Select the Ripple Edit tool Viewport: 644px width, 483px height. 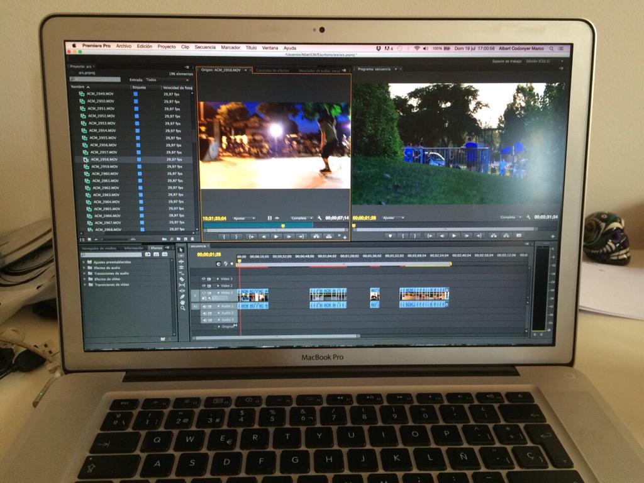tap(181, 262)
